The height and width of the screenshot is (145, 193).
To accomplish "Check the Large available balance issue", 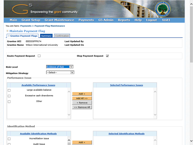I will [x=9, y=90].
